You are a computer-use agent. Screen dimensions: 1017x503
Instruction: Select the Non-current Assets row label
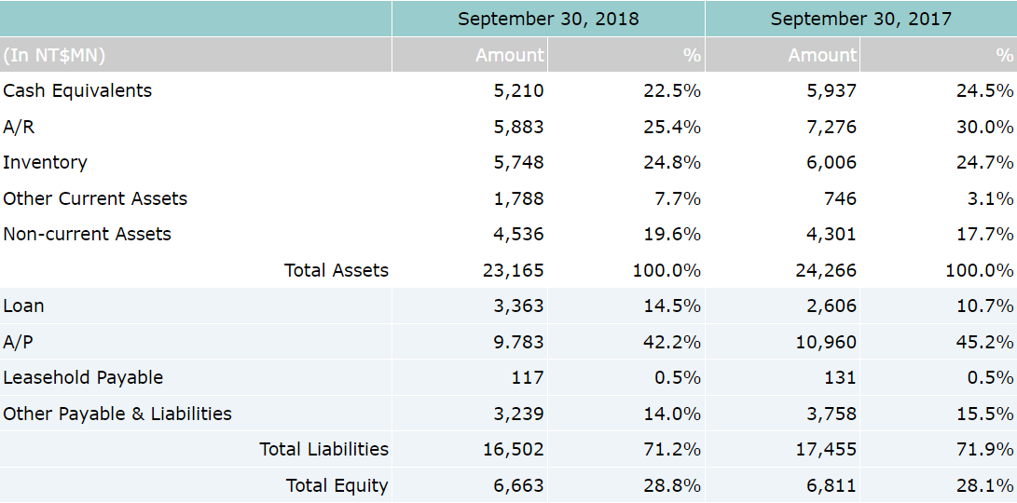88,234
